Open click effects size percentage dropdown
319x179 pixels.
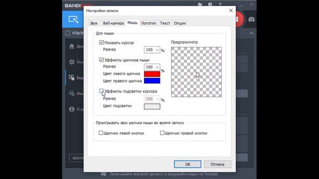pos(152,67)
